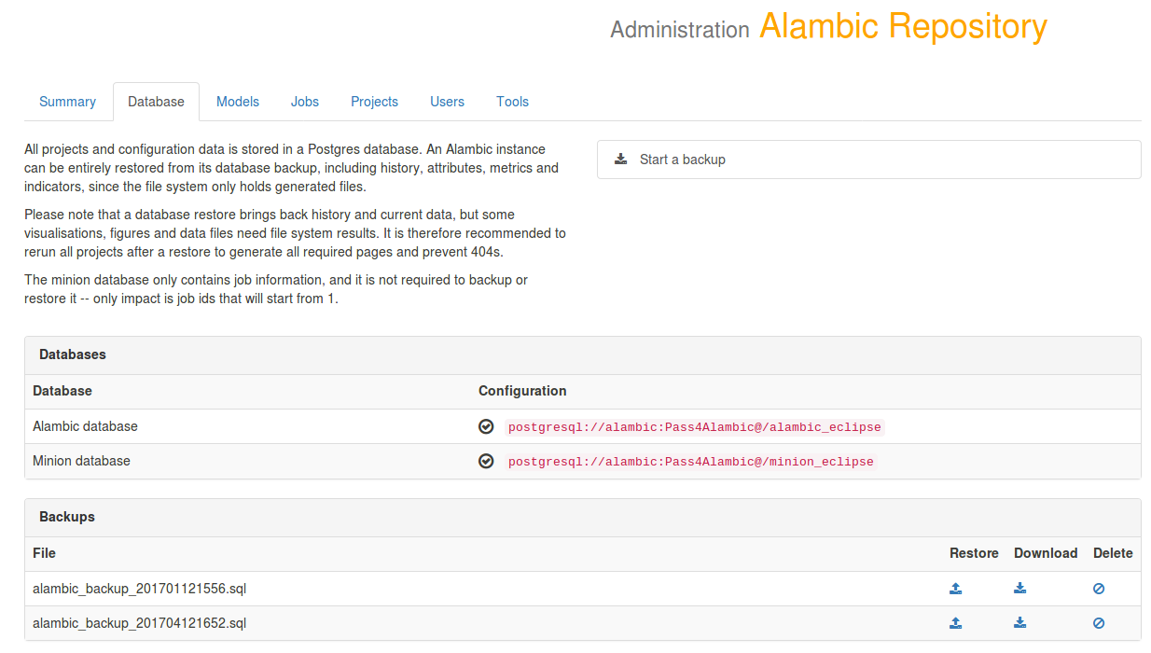Screen dimensions: 1151x653
Task: Click the checkmark beside the Alambic database configuration
Action: [x=486, y=426]
